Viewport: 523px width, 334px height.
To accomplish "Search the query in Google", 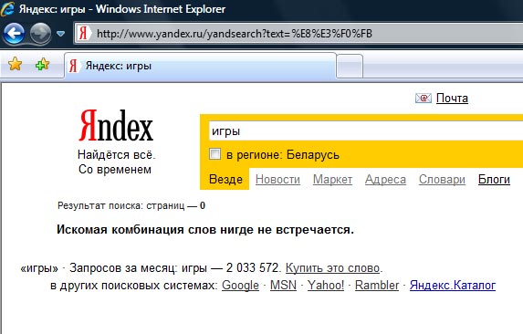I will (240, 286).
